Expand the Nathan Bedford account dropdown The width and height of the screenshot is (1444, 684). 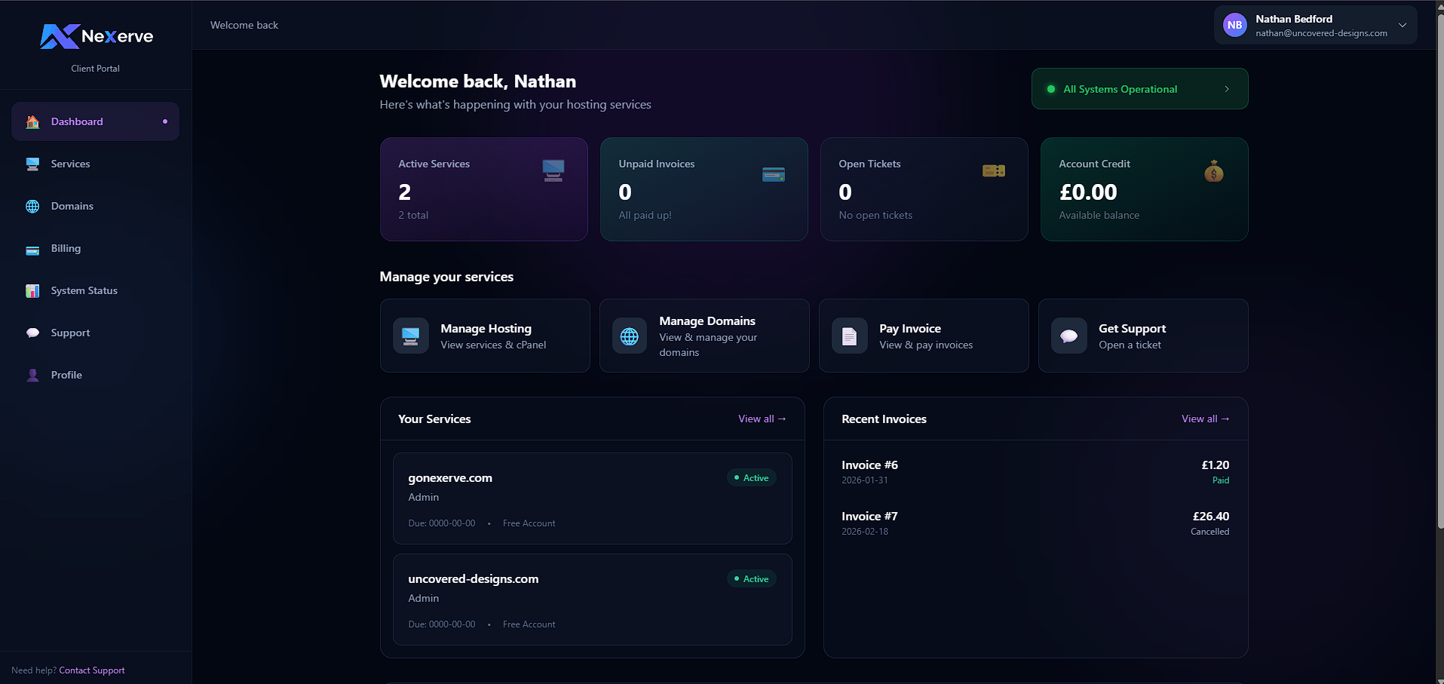tap(1402, 25)
